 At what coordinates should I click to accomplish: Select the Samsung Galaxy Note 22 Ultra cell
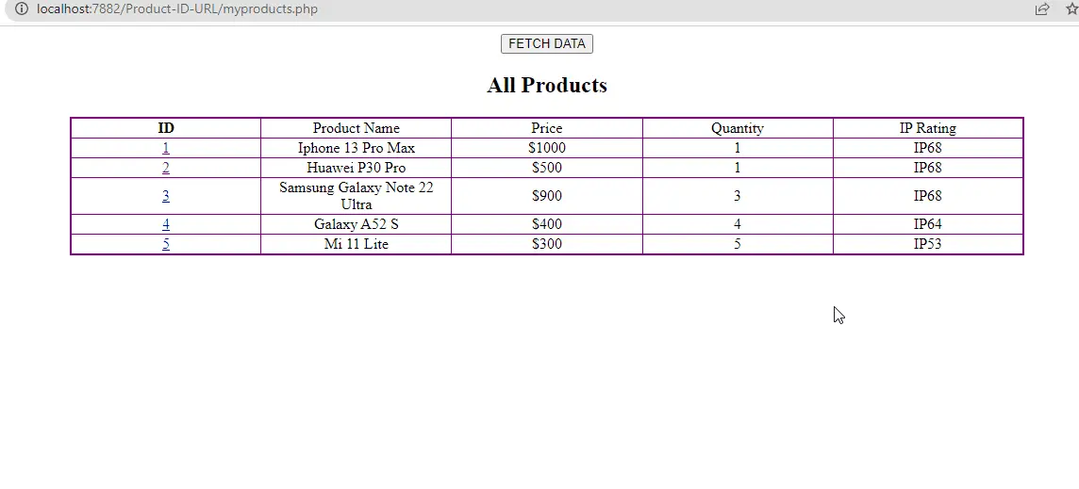coord(356,196)
